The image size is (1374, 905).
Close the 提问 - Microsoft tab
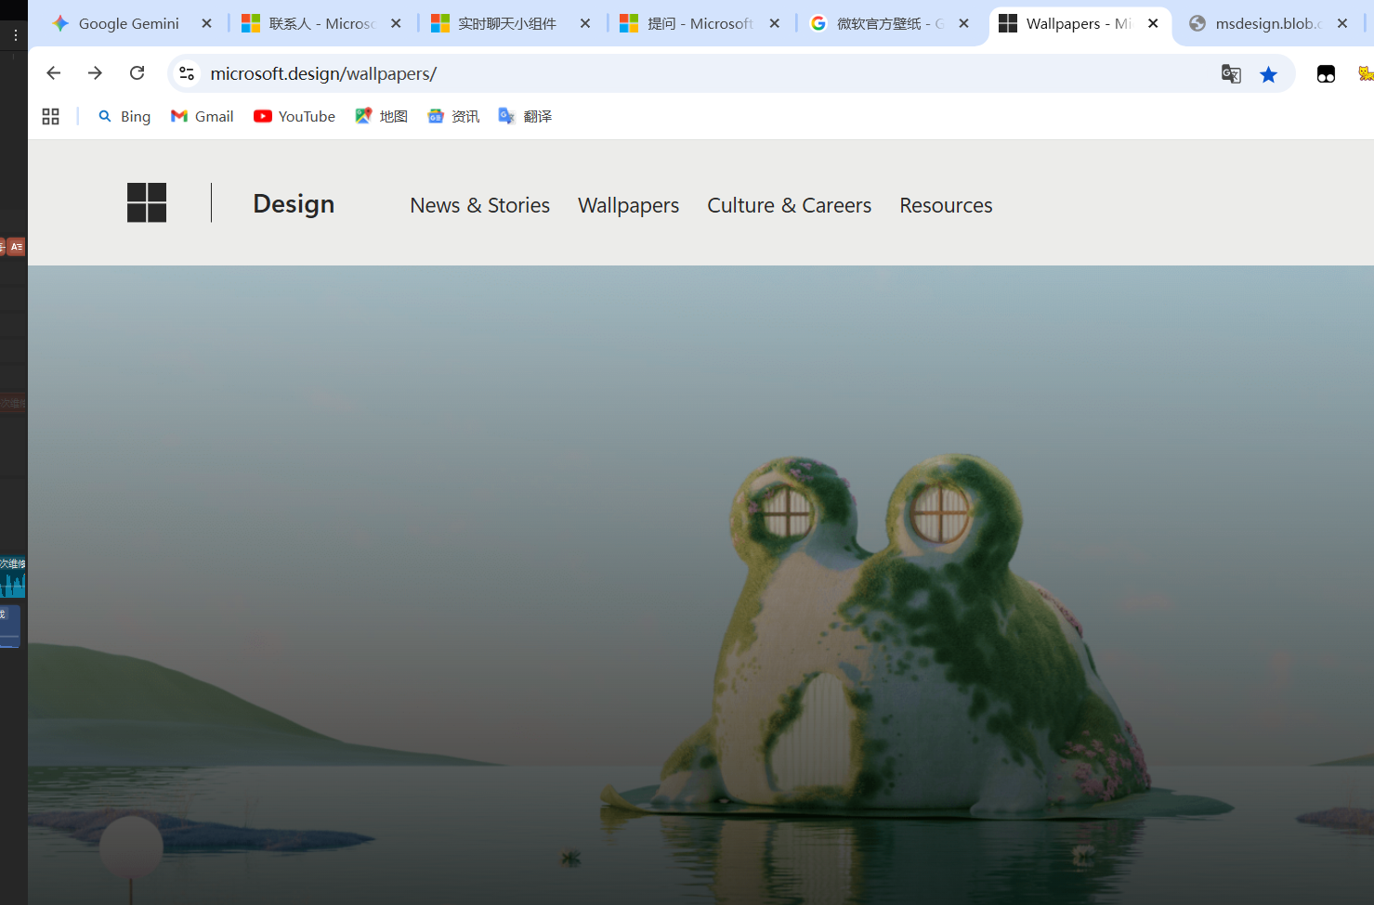point(775,23)
